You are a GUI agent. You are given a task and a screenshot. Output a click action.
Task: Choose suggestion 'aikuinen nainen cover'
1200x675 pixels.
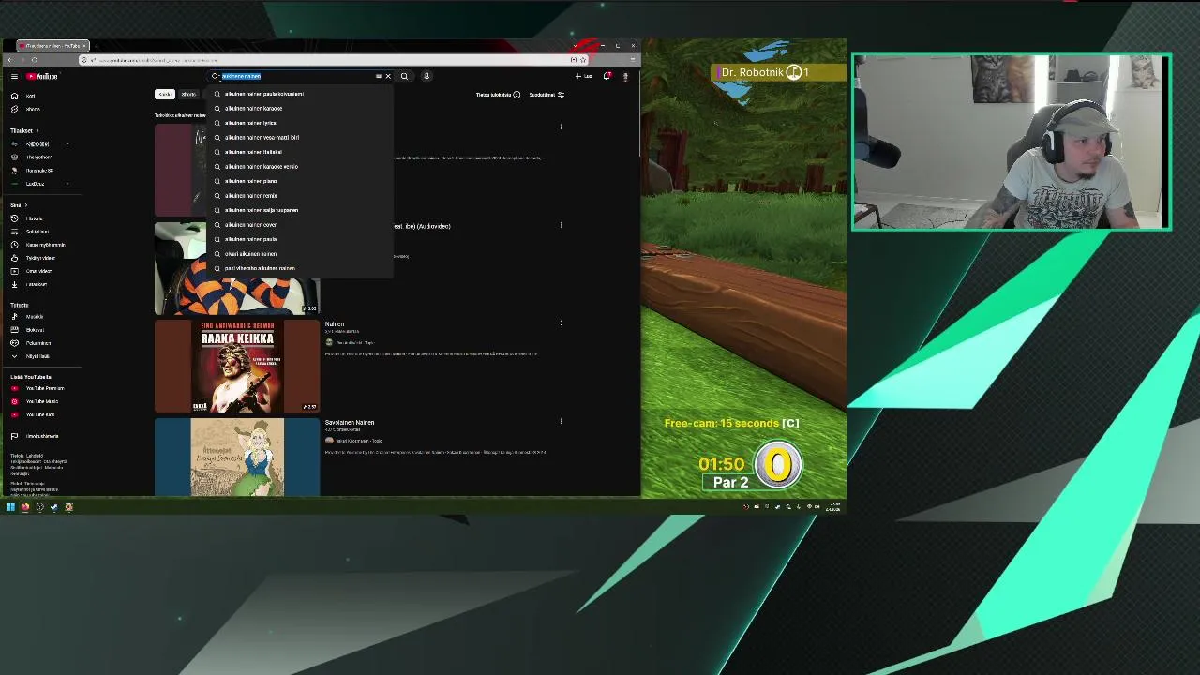[299, 225]
